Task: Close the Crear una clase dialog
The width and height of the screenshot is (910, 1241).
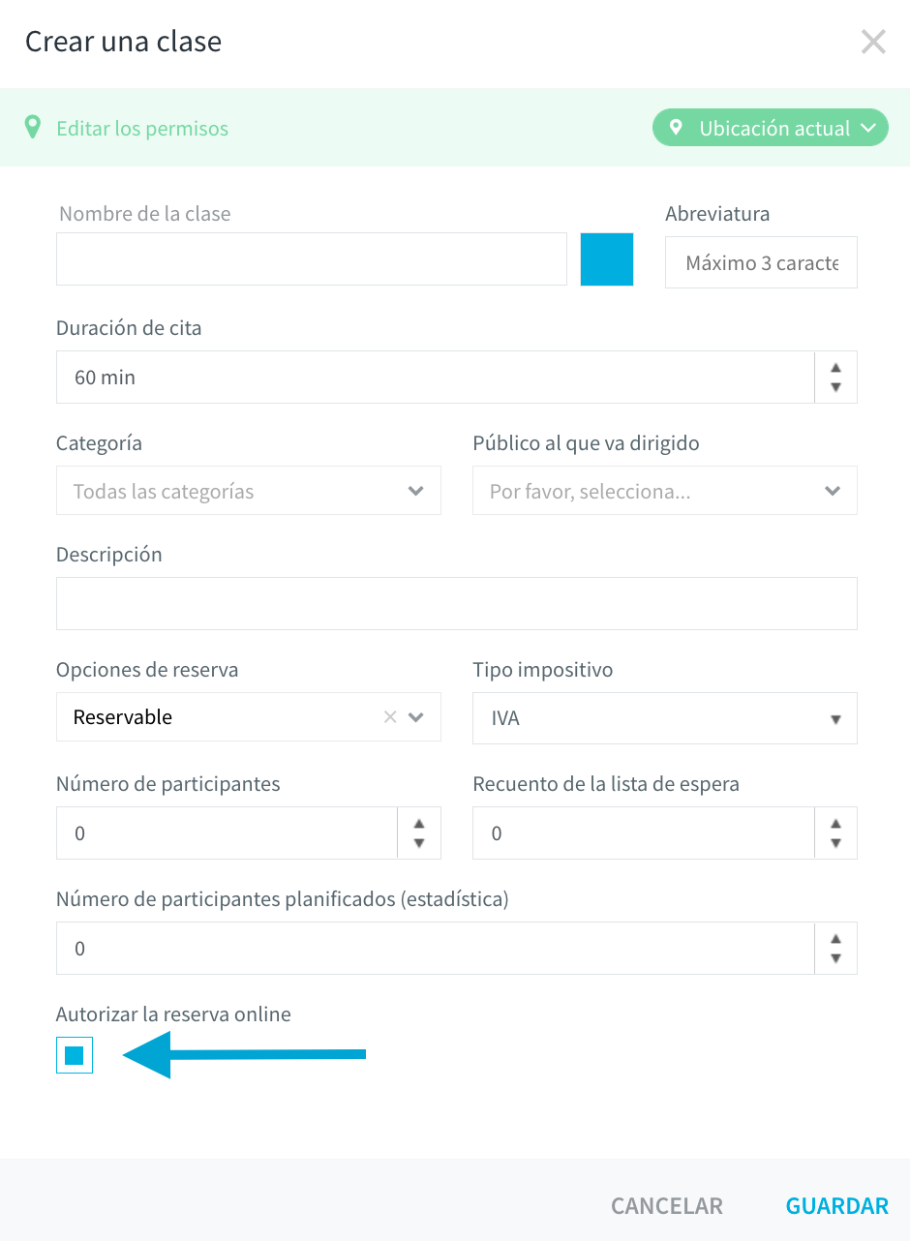Action: pyautogui.click(x=873, y=42)
